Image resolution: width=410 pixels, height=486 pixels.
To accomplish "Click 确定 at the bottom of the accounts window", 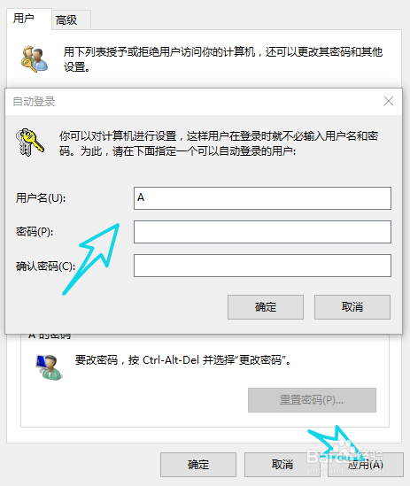I will coord(198,465).
